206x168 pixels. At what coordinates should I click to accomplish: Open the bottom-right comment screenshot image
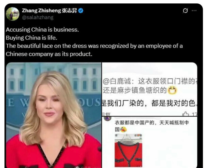point(149,142)
